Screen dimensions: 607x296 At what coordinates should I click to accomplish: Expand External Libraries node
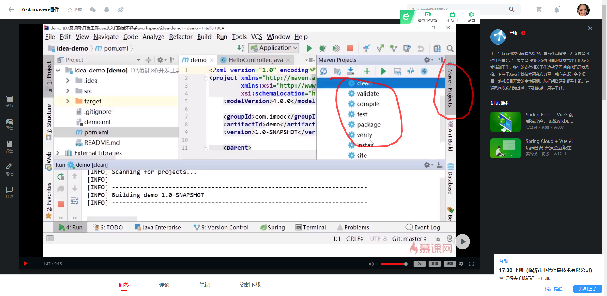58,153
